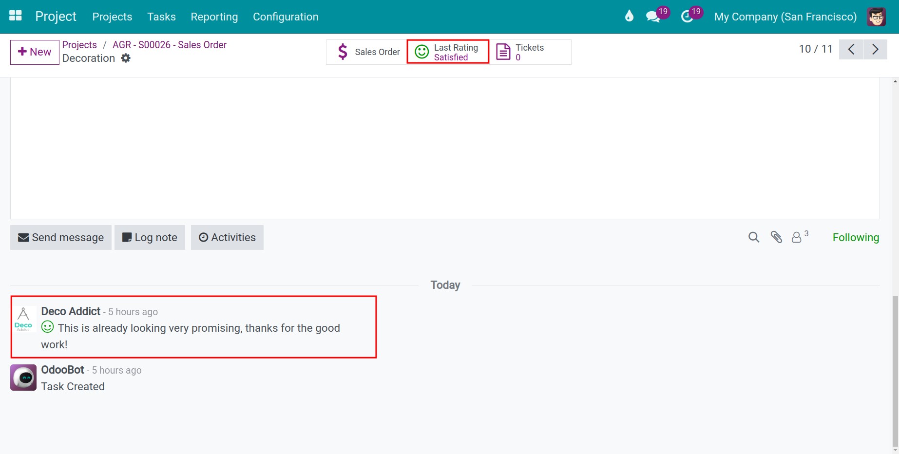Search messages with magnifier icon

(754, 237)
